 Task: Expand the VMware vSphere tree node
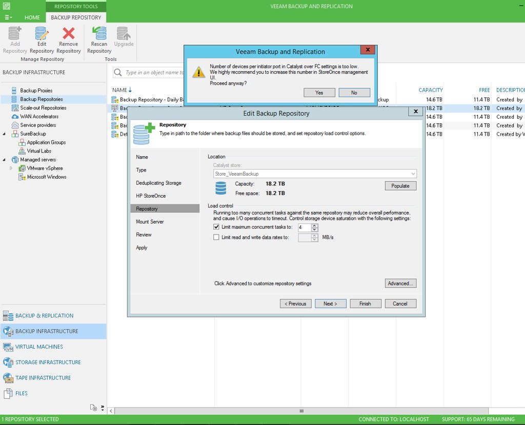tap(11, 168)
